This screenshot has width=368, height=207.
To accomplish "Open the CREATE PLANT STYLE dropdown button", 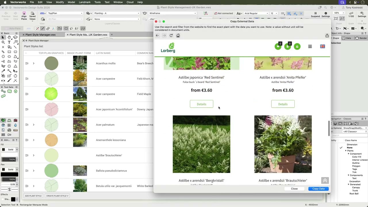I will [x=57, y=196].
